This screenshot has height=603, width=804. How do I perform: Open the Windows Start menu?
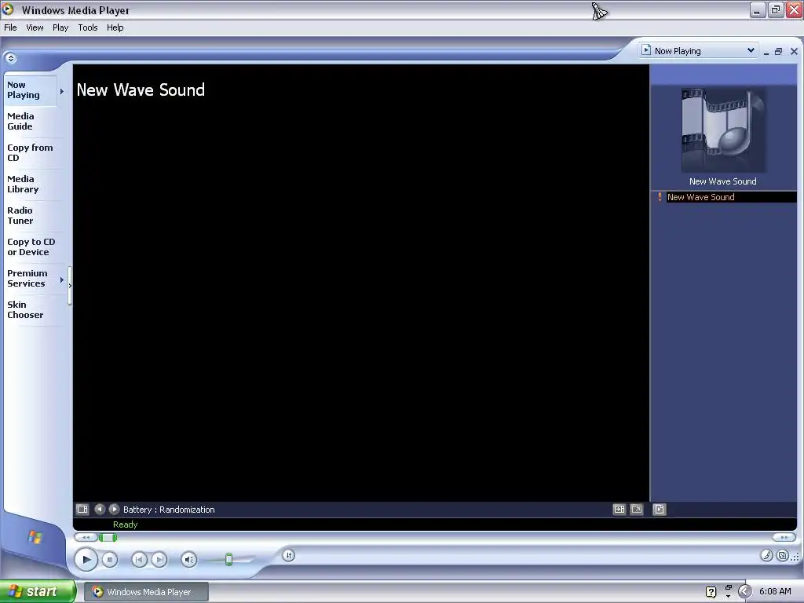(38, 591)
